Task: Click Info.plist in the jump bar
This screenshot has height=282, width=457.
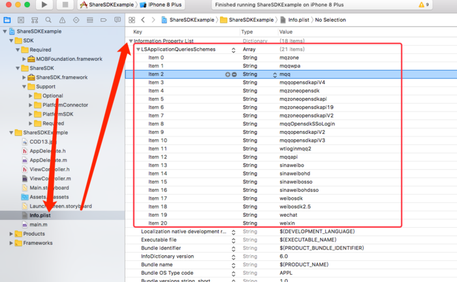Action: [x=295, y=20]
